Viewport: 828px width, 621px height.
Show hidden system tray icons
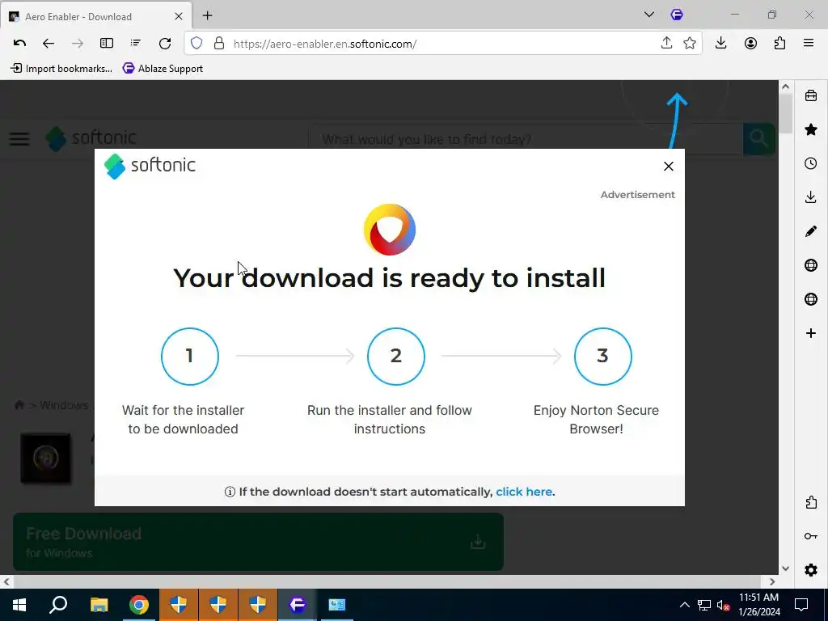tap(684, 605)
